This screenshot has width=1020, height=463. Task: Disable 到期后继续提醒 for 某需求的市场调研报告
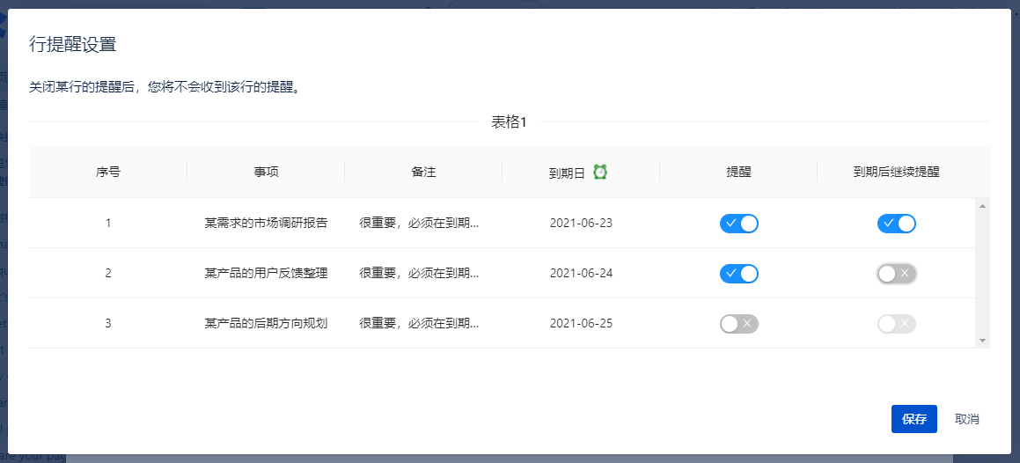coord(896,224)
